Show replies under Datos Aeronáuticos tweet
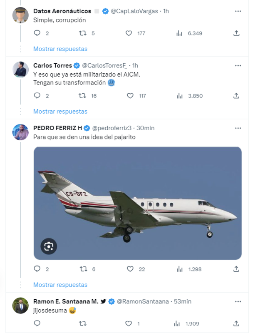The width and height of the screenshot is (260, 333). pos(60,49)
